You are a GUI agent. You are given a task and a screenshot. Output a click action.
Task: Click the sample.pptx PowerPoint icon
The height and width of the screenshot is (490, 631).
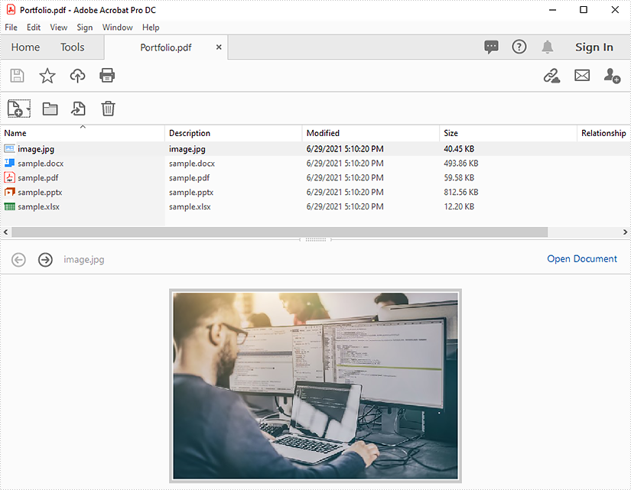click(x=9, y=192)
